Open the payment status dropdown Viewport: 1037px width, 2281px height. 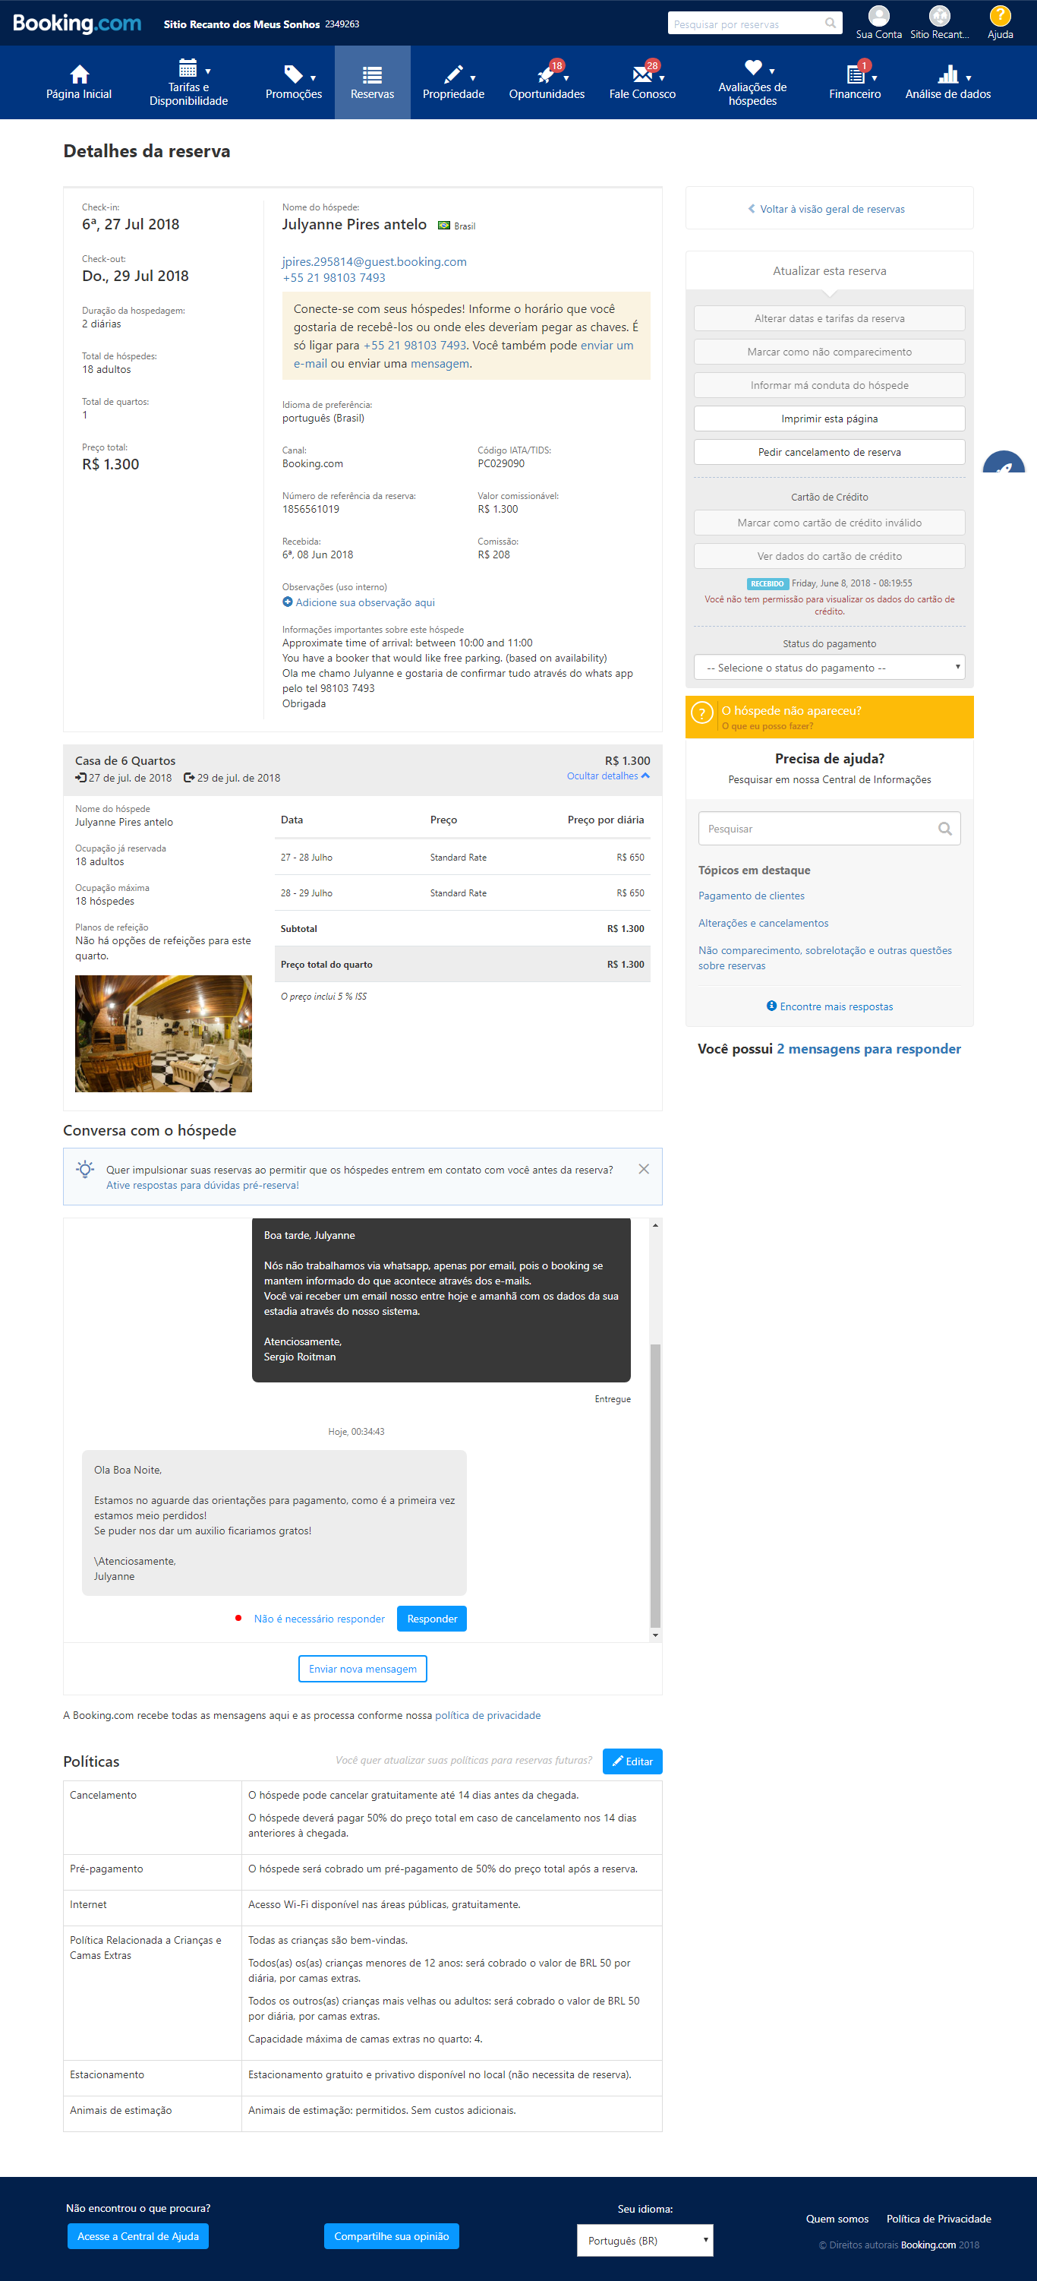pos(829,668)
